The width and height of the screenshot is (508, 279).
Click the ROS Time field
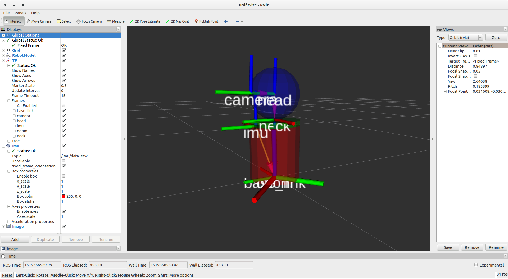pos(42,265)
